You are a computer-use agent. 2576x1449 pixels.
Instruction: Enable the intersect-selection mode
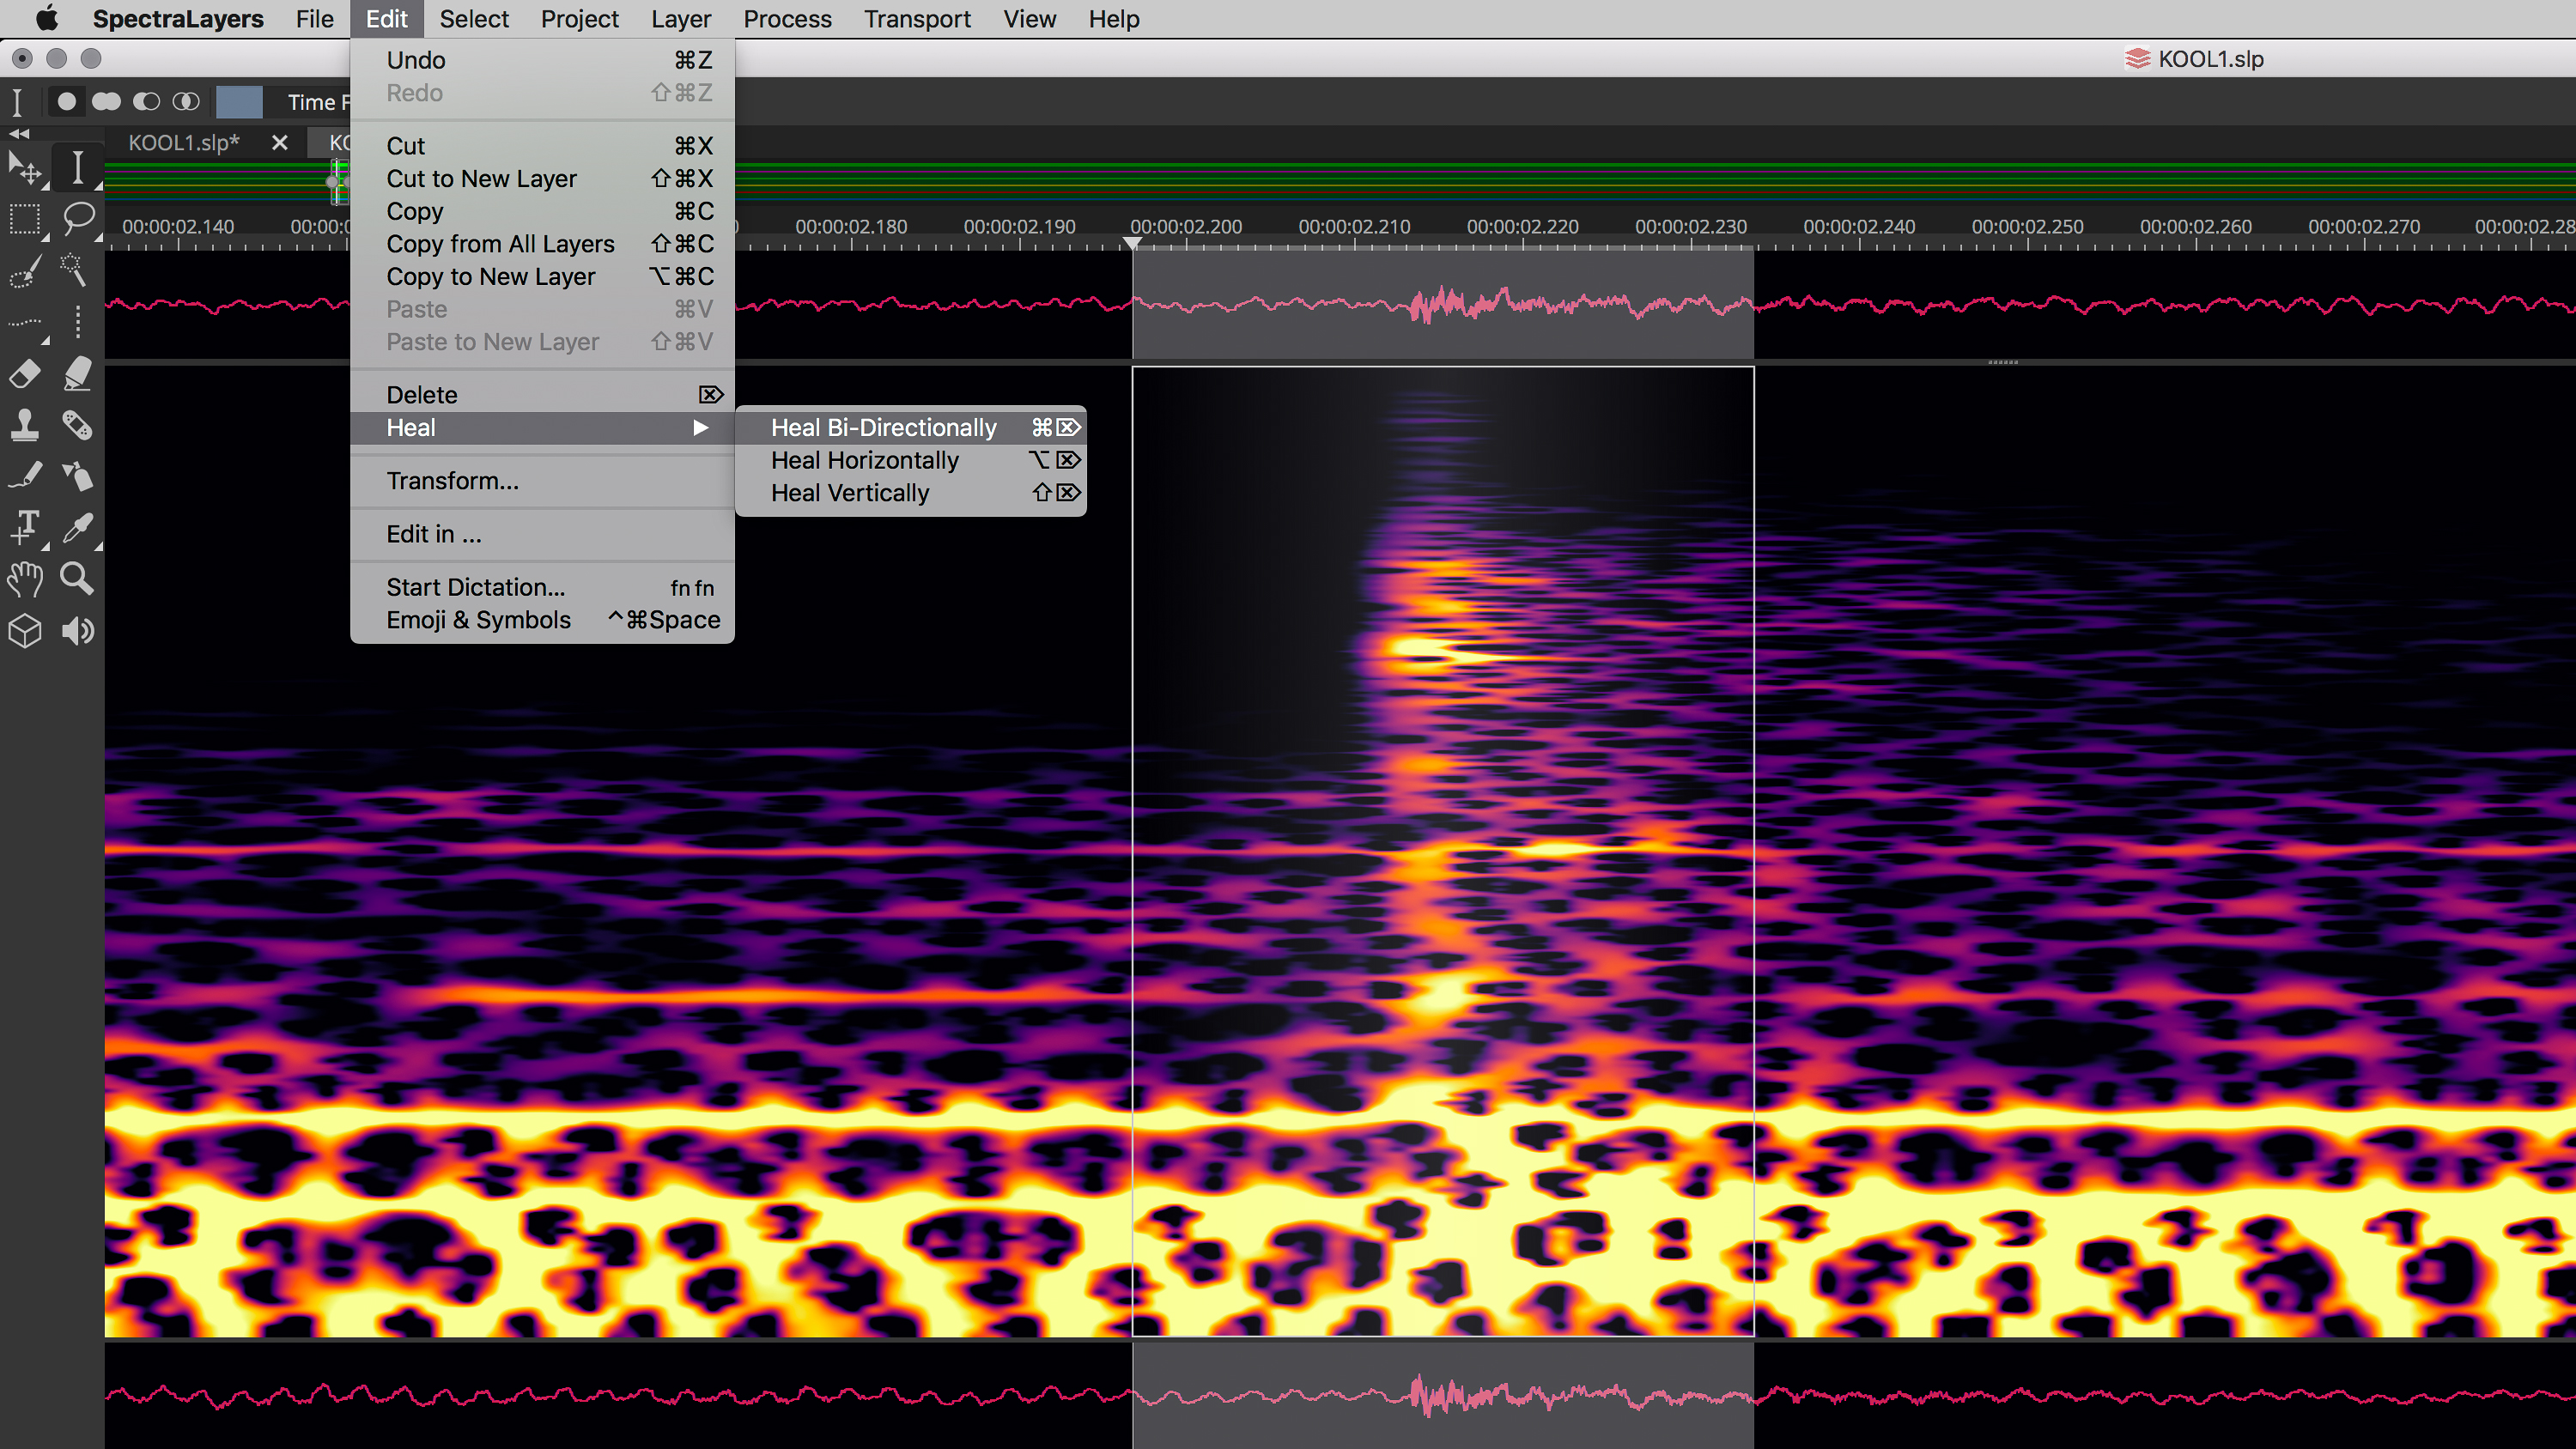tap(186, 101)
